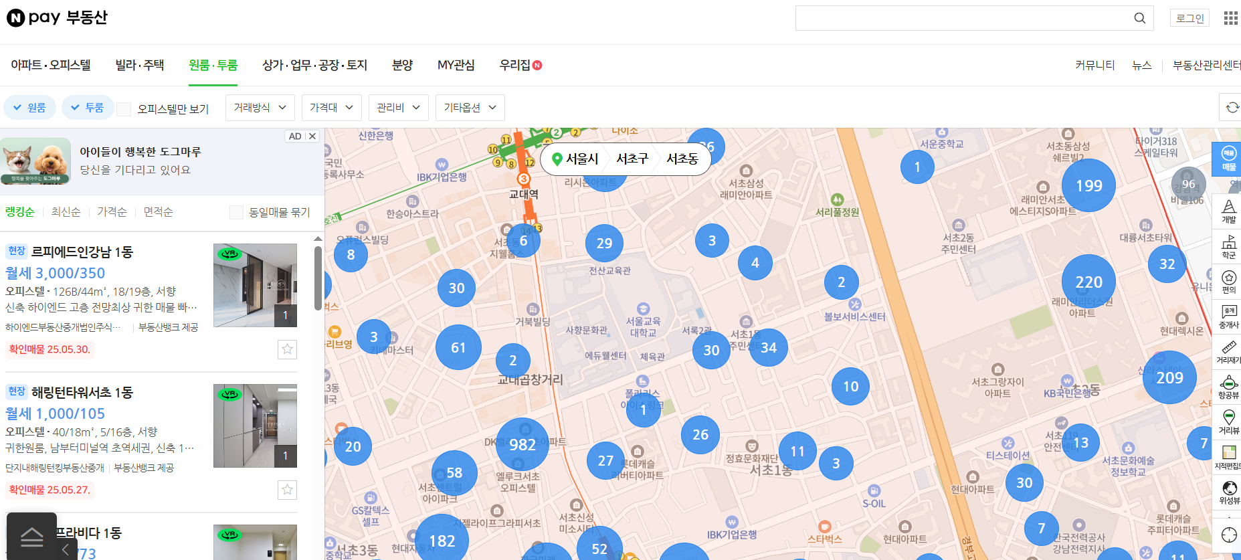
Task: Open the 서초동 neighborhood selector
Action: 682,159
